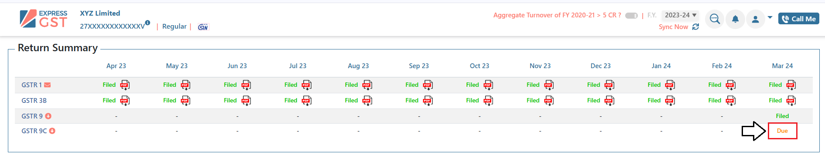Image resolution: width=825 pixels, height=161 pixels.
Task: Open the GSTR 9 return link
Action: 32,116
